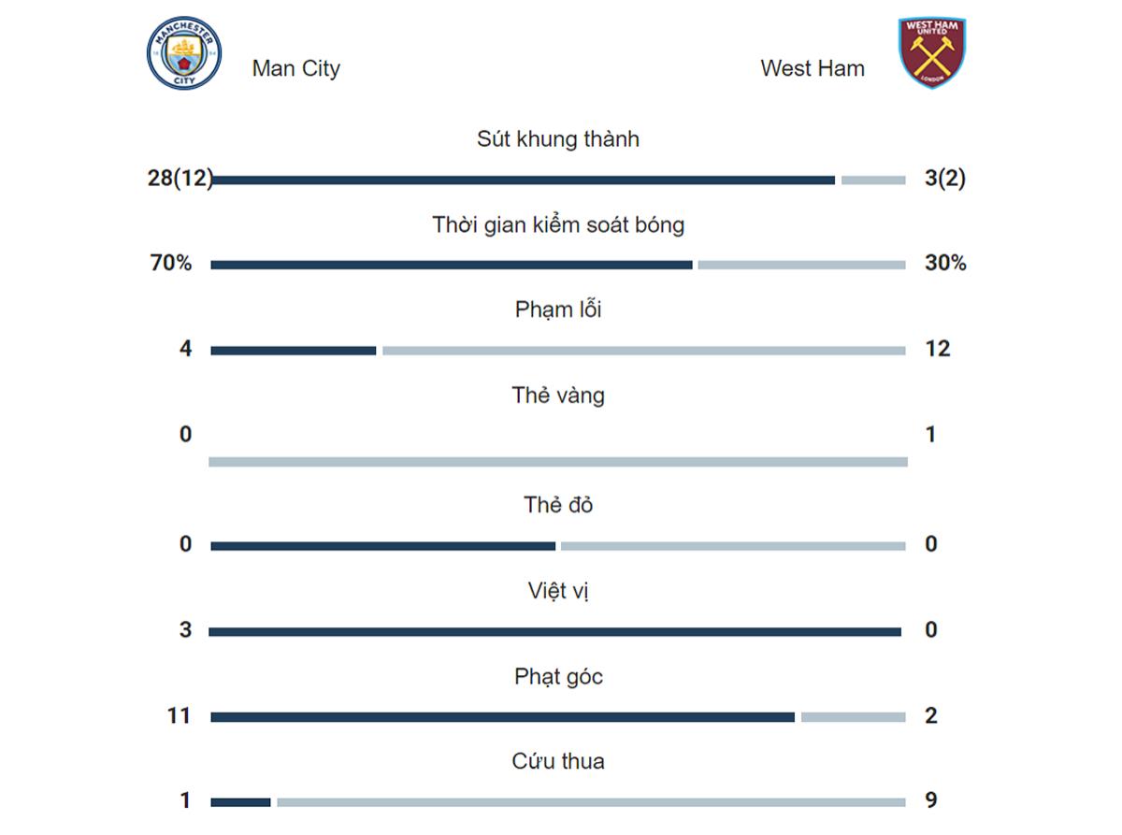
Task: Click the Sút khung thành shots bar
Action: pyautogui.click(x=558, y=180)
